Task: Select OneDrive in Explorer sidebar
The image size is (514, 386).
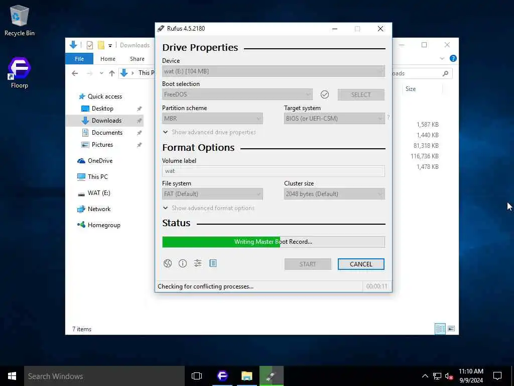Action: (95, 161)
